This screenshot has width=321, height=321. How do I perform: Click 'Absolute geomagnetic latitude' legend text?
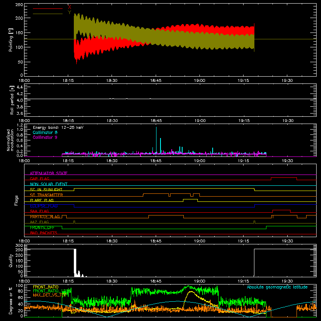tap(277, 287)
